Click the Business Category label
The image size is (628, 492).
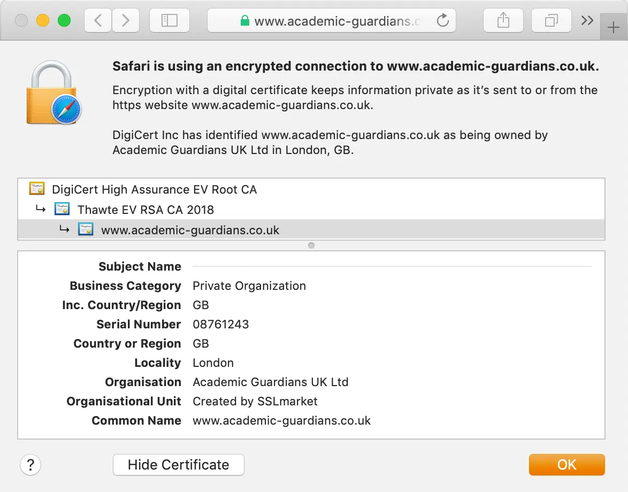pos(125,286)
